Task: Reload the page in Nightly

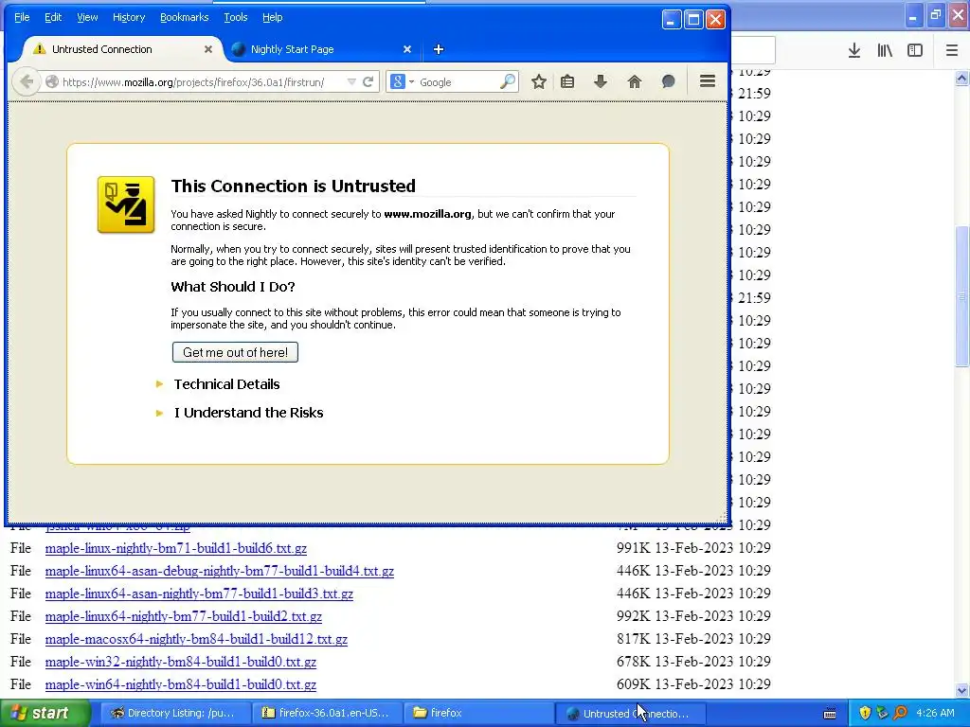Action: point(368,81)
